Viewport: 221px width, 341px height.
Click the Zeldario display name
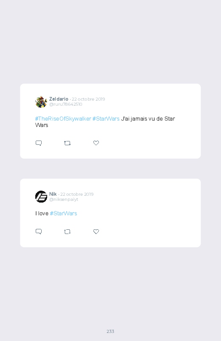click(59, 99)
